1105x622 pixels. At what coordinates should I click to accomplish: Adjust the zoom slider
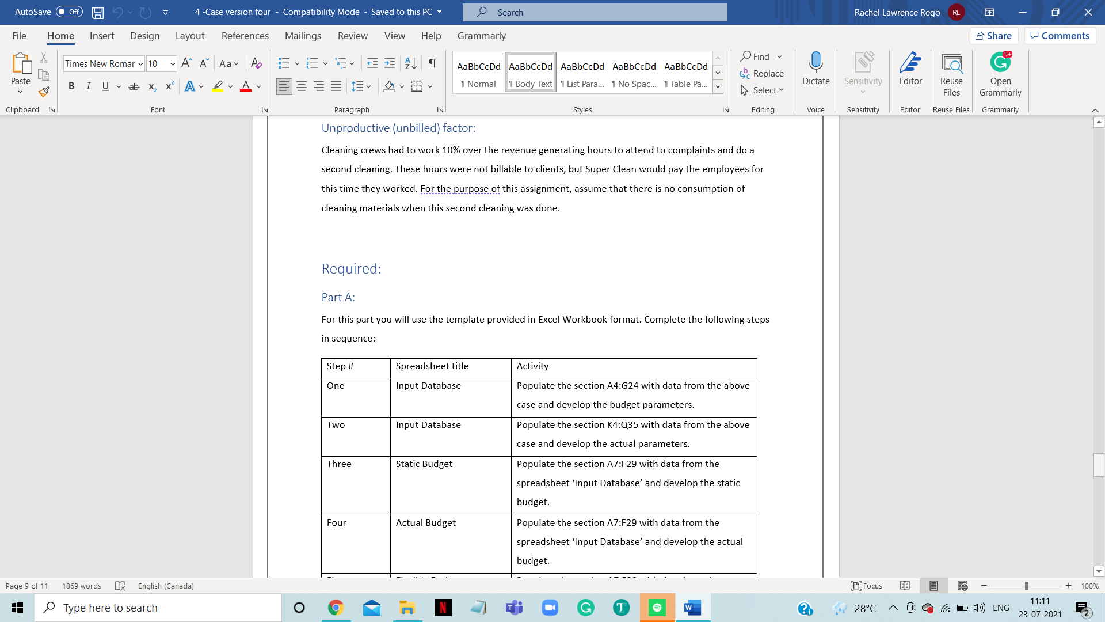[1026, 586]
